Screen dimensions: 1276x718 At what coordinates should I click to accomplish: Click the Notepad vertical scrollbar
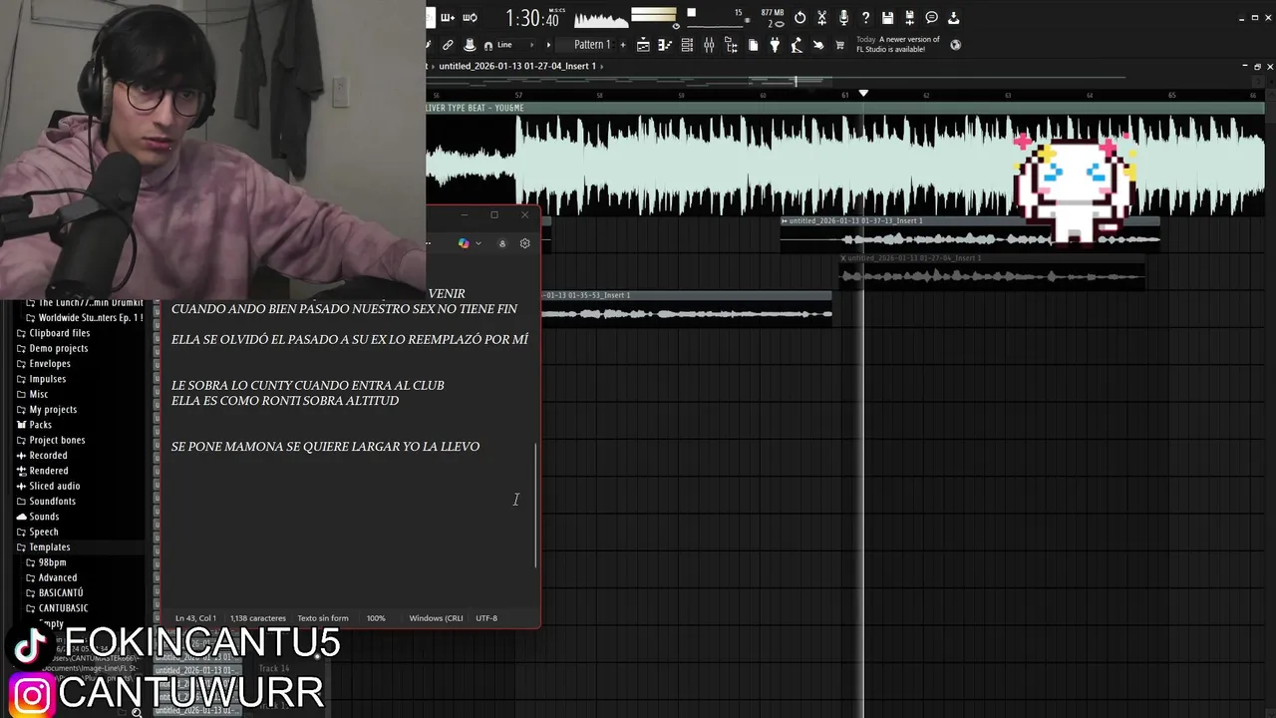536,506
